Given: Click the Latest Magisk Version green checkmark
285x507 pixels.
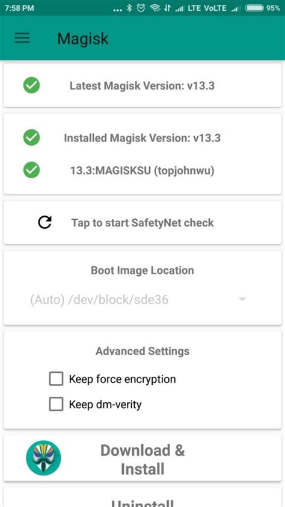Looking at the screenshot, I should (32, 86).
